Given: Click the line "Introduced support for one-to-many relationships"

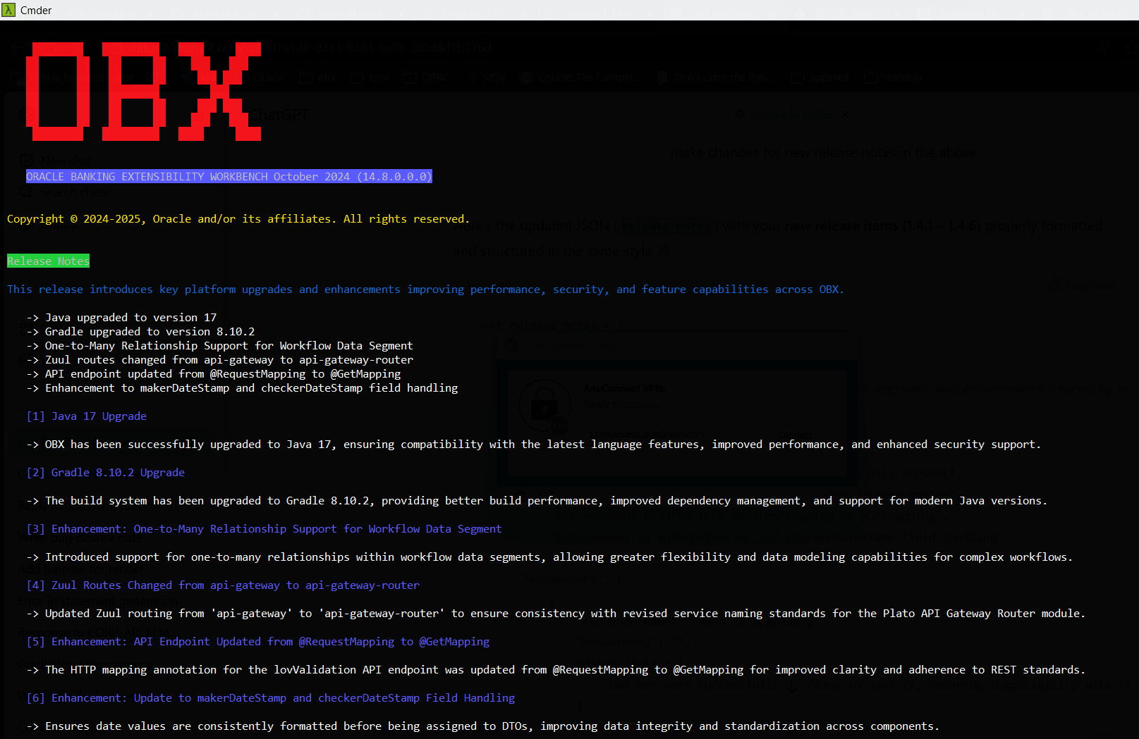Looking at the screenshot, I should click(549, 557).
